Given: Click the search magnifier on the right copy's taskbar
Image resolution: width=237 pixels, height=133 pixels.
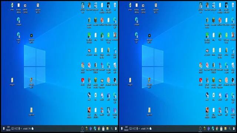Looking at the screenshot, I should [230, 129].
